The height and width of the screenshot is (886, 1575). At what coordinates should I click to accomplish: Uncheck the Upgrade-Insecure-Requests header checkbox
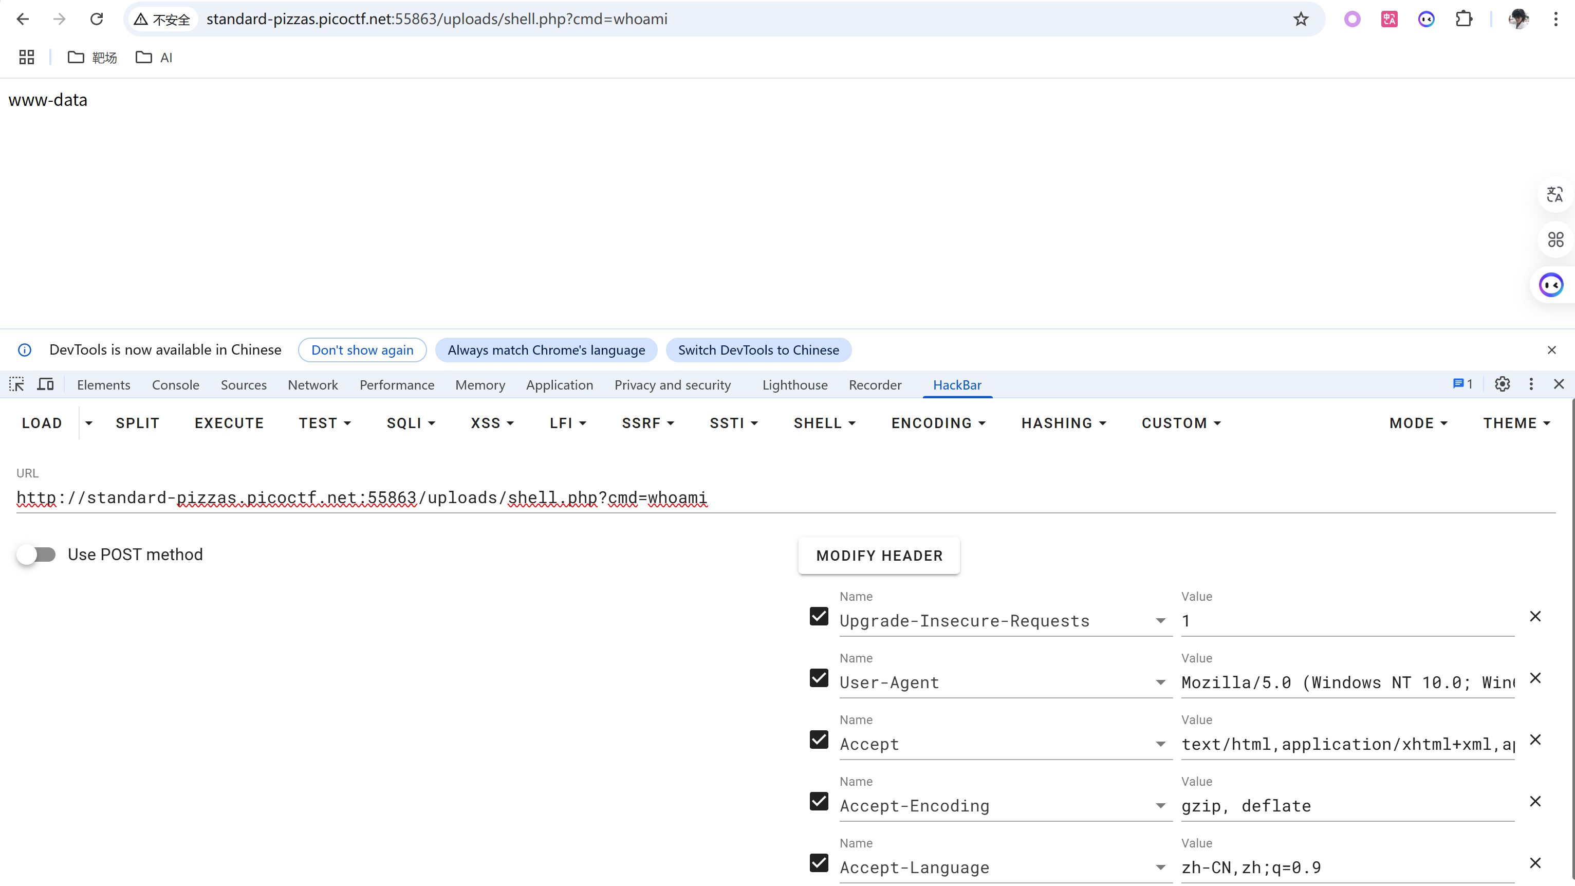pos(819,616)
